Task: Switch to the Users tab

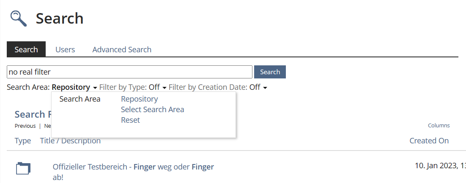Action: tap(65, 50)
